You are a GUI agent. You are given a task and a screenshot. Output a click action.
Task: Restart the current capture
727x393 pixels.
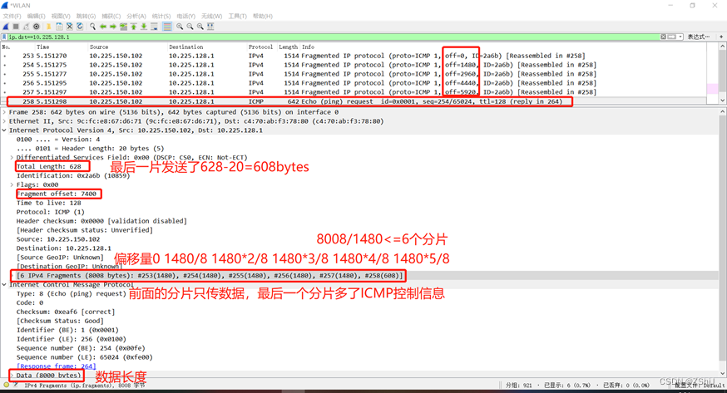pyautogui.click(x=26, y=27)
